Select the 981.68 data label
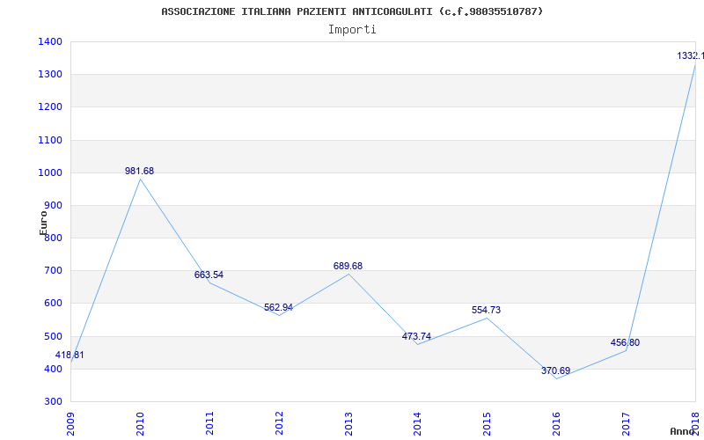 point(139,171)
